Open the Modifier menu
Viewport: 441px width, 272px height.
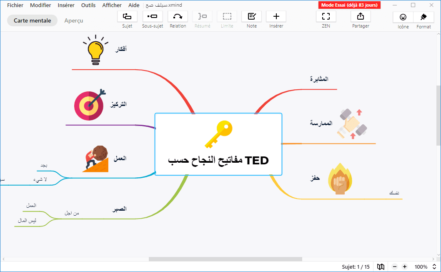click(40, 5)
